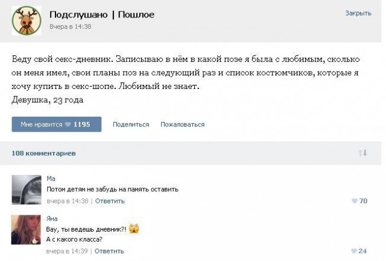Reply to Яна's comment with Ответить
Viewport: 386px width, 261px height.
pos(109,251)
